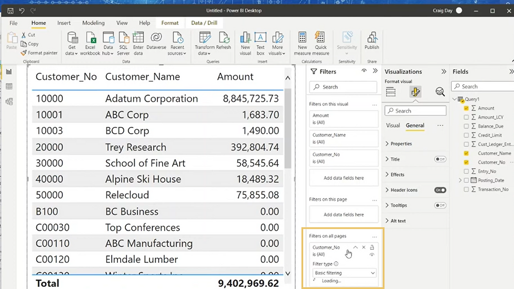Screen dimensions: 514x289
Task: Create a New measure
Action: pyautogui.click(x=302, y=44)
